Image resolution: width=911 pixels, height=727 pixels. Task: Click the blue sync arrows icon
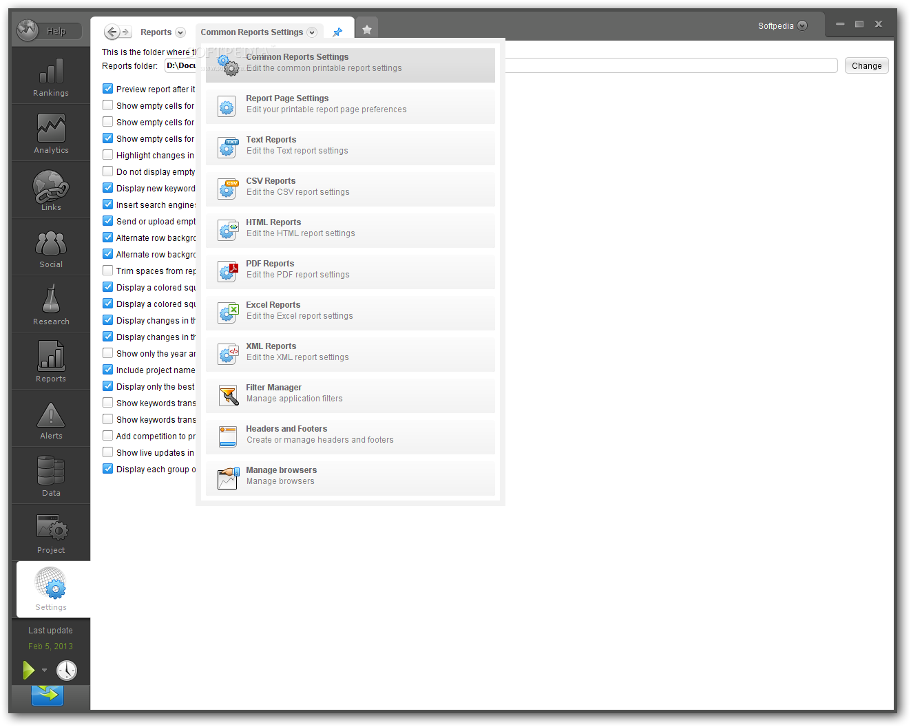pyautogui.click(x=48, y=694)
